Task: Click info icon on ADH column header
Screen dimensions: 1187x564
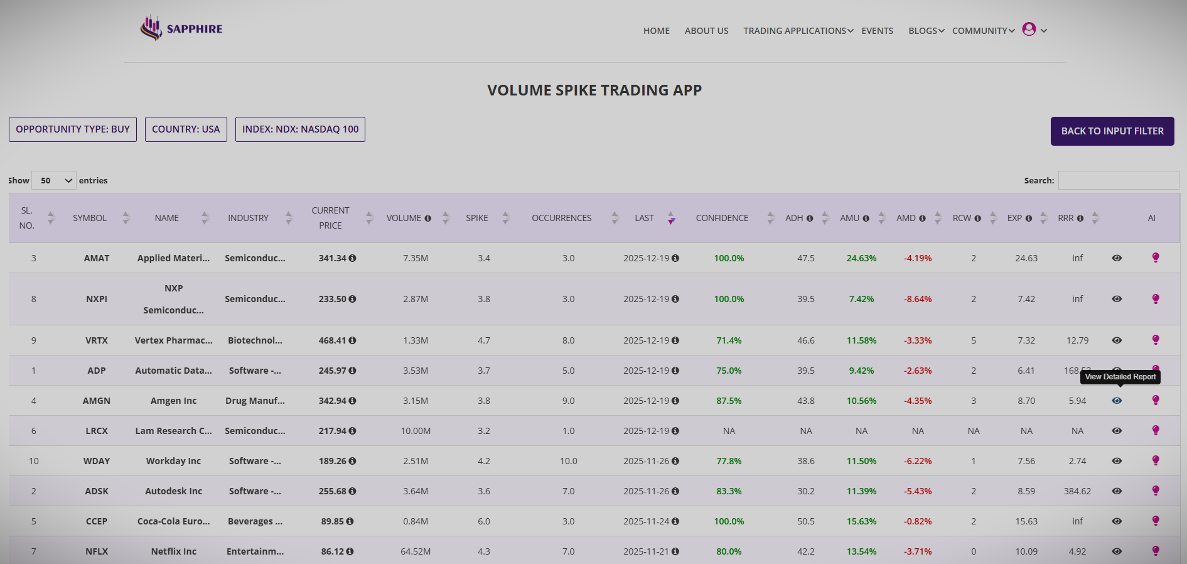Action: [810, 219]
